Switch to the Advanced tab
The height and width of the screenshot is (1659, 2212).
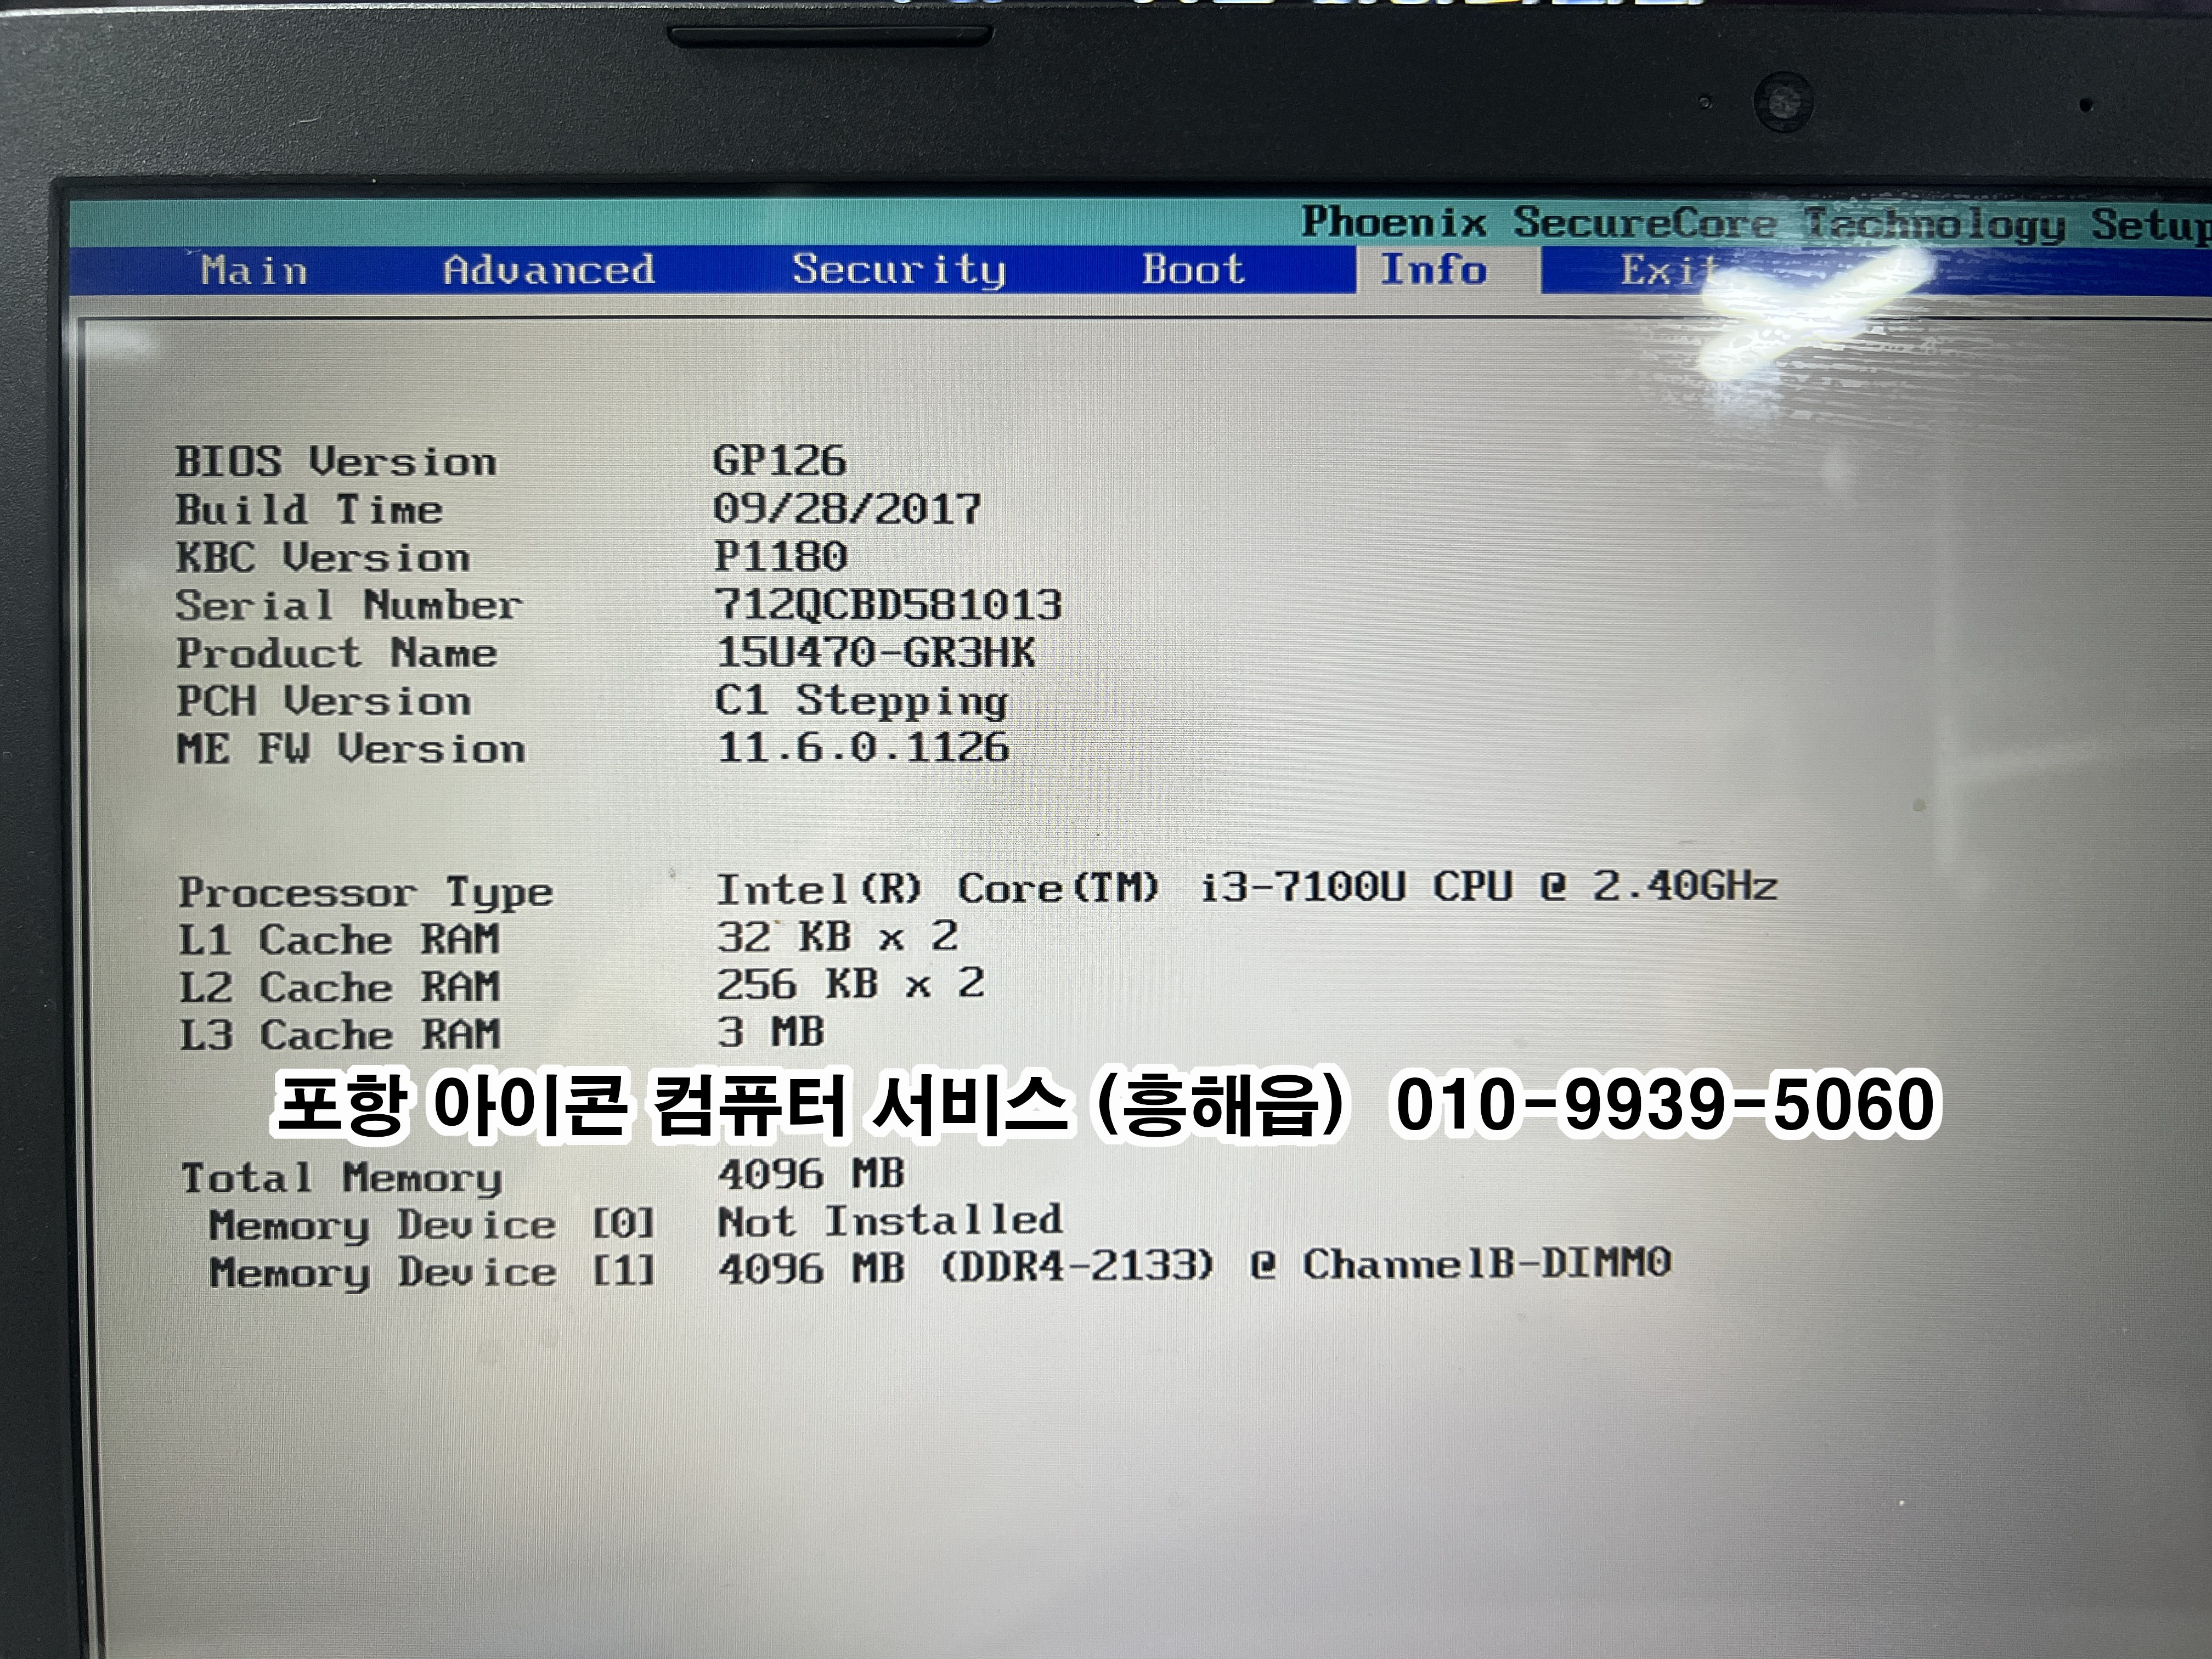click(x=549, y=270)
